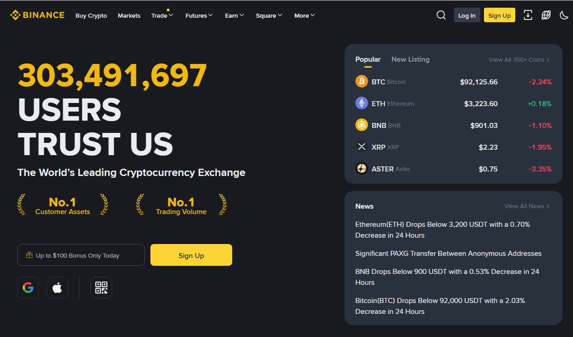Click the Binance logo
The image size is (573, 337).
point(37,15)
